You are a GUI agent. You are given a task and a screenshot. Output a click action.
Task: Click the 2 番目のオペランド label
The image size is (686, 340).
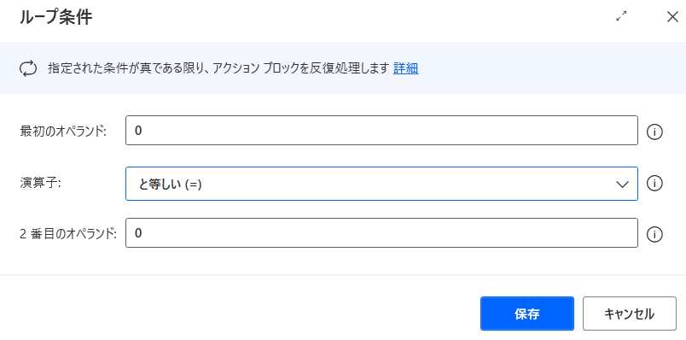[68, 234]
